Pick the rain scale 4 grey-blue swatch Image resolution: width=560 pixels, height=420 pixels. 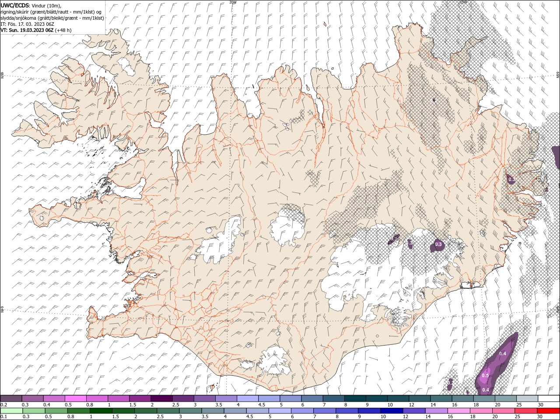coord(234,411)
